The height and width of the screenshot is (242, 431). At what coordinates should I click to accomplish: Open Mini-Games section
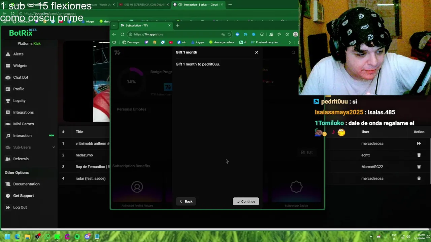pos(24,124)
